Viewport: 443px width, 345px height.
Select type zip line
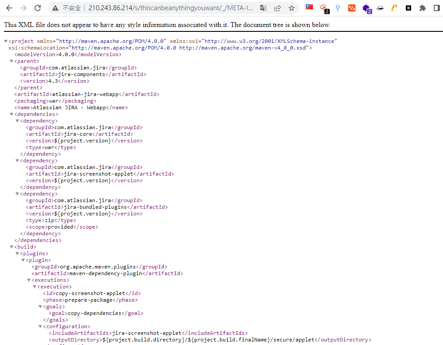51,220
